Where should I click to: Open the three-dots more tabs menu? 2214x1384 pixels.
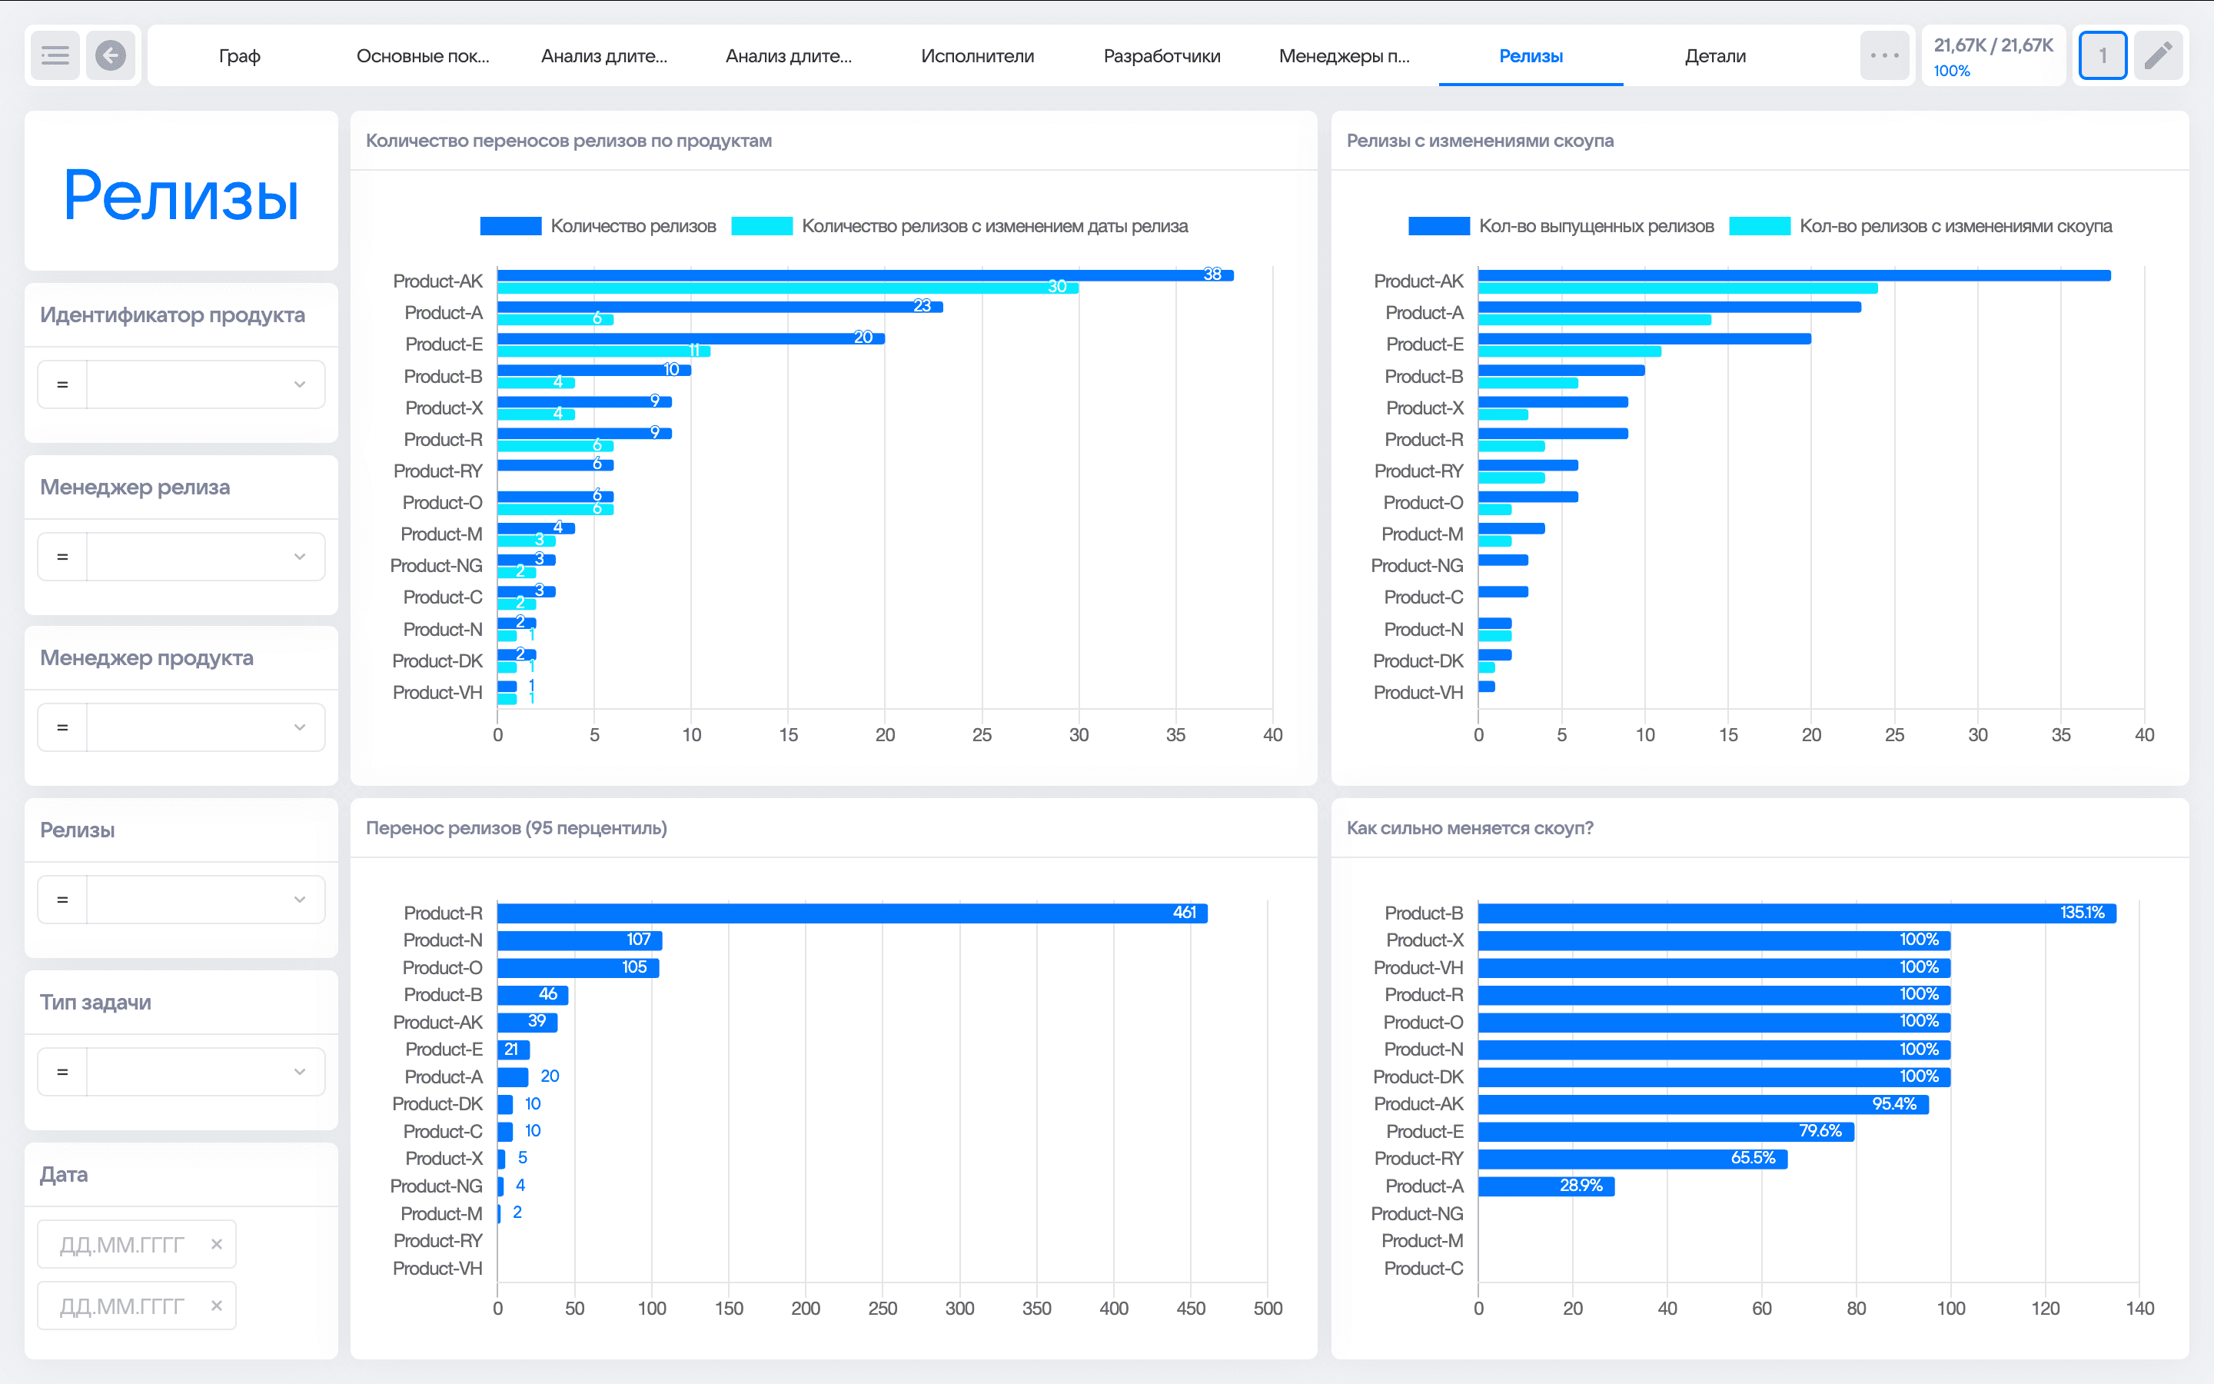pyautogui.click(x=1883, y=56)
